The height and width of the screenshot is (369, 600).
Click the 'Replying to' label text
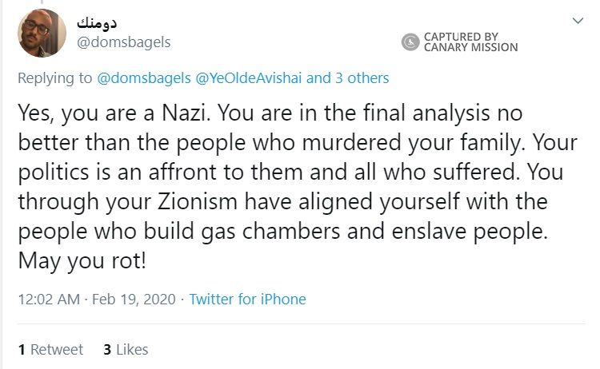coord(55,78)
